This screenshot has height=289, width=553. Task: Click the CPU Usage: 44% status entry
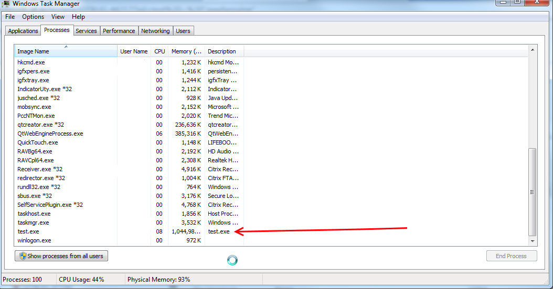tap(81, 280)
